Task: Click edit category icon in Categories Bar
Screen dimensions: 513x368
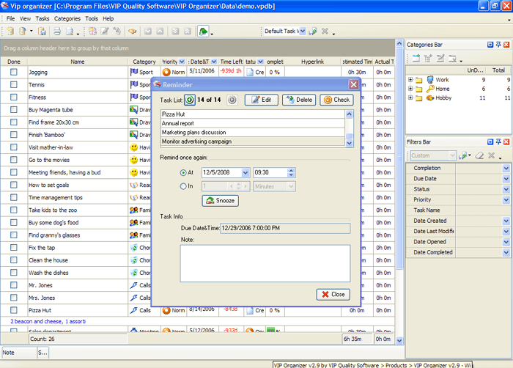Action: [x=440, y=59]
